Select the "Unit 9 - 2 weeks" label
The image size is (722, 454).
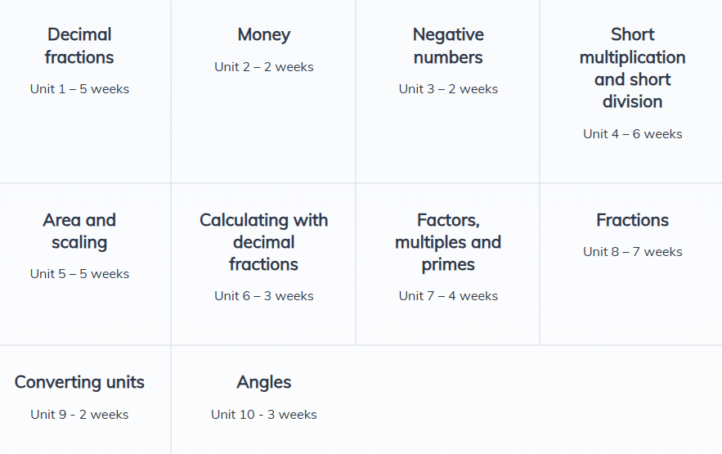click(x=79, y=415)
